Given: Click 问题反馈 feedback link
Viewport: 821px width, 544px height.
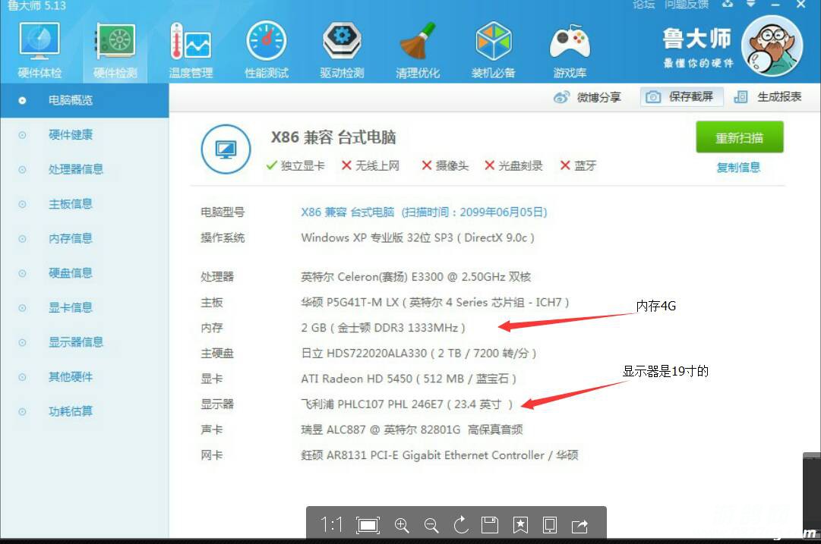Looking at the screenshot, I should [x=686, y=5].
